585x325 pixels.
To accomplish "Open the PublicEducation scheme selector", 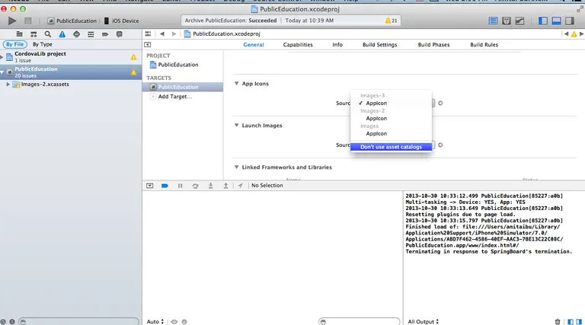I will click(72, 21).
